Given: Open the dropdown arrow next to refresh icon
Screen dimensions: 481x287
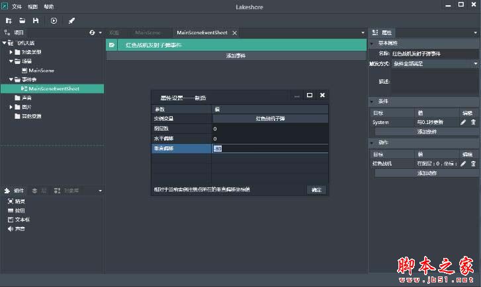Looking at the screenshot, I should coord(100,32).
